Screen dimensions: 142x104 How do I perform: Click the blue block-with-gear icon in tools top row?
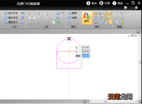coord(58,13)
